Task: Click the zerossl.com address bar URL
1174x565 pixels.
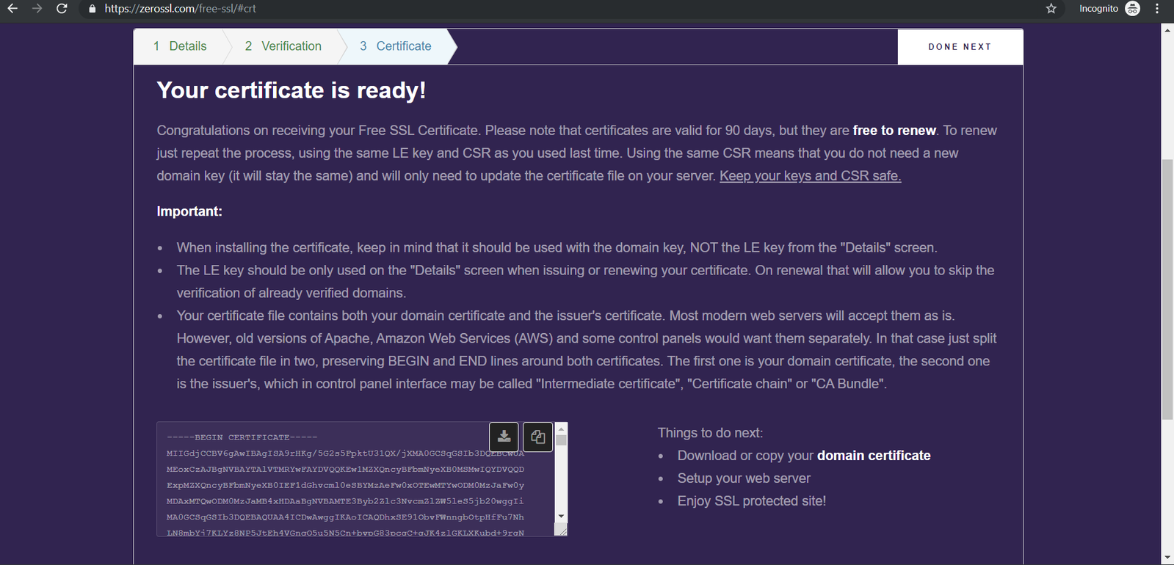Action: coord(181,9)
